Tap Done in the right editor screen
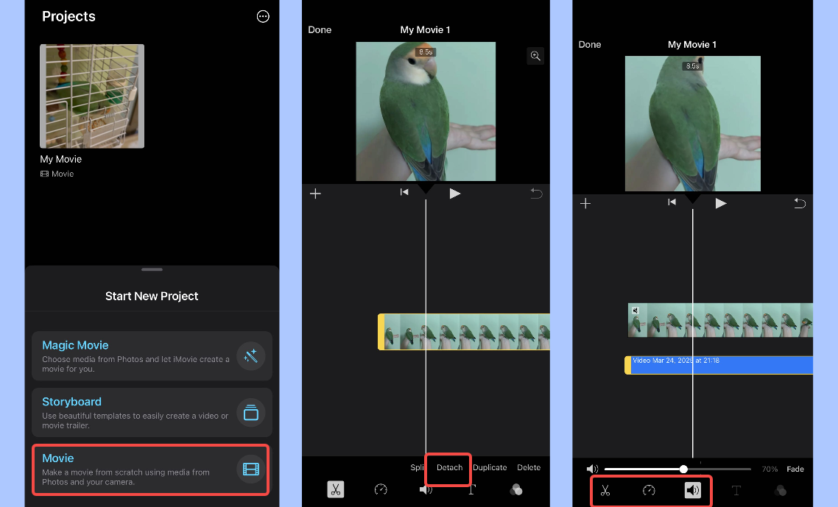 tap(590, 45)
